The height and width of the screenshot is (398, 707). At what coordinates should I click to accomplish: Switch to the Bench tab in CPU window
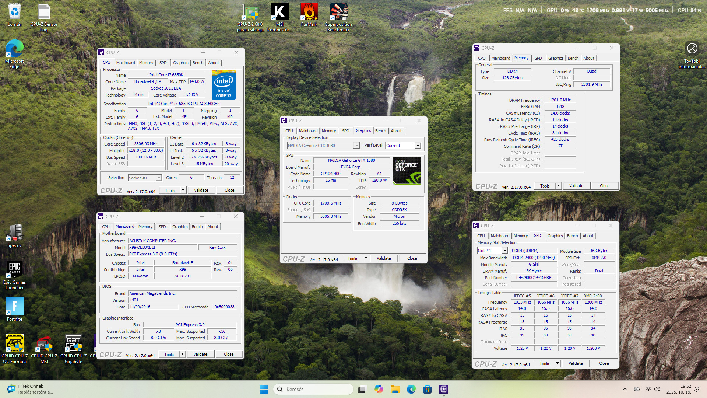click(198, 63)
